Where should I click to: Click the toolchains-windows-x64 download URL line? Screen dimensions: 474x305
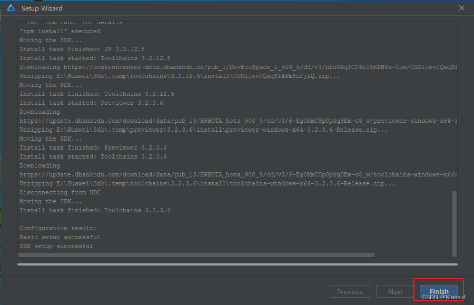tap(238, 175)
